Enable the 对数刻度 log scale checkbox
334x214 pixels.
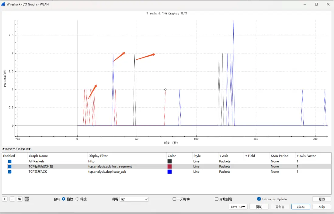217,199
